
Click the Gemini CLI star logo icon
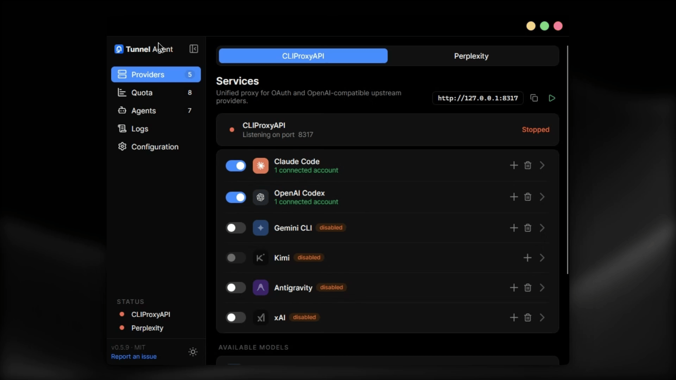pos(261,228)
